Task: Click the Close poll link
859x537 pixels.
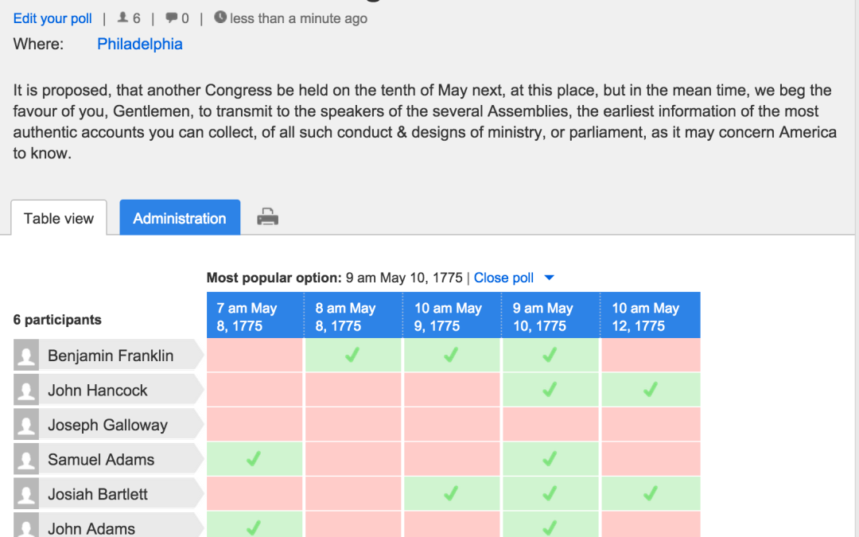Action: [503, 278]
